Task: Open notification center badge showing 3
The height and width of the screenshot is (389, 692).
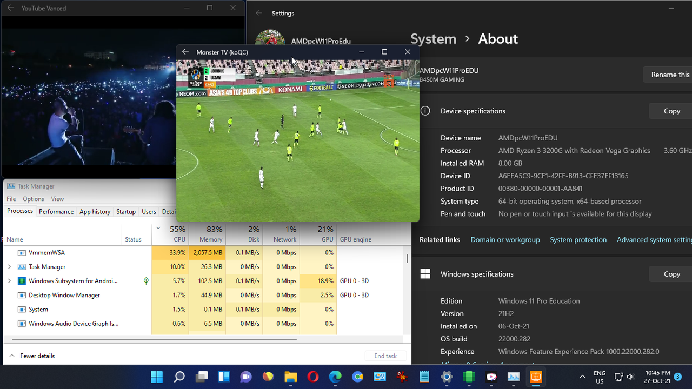Action: point(677,377)
